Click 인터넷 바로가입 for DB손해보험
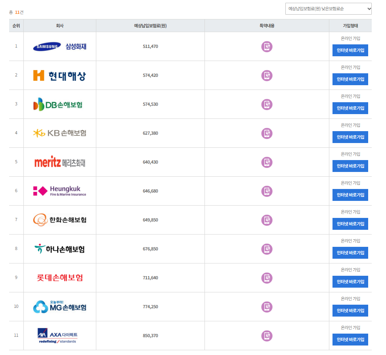 [x=350, y=108]
